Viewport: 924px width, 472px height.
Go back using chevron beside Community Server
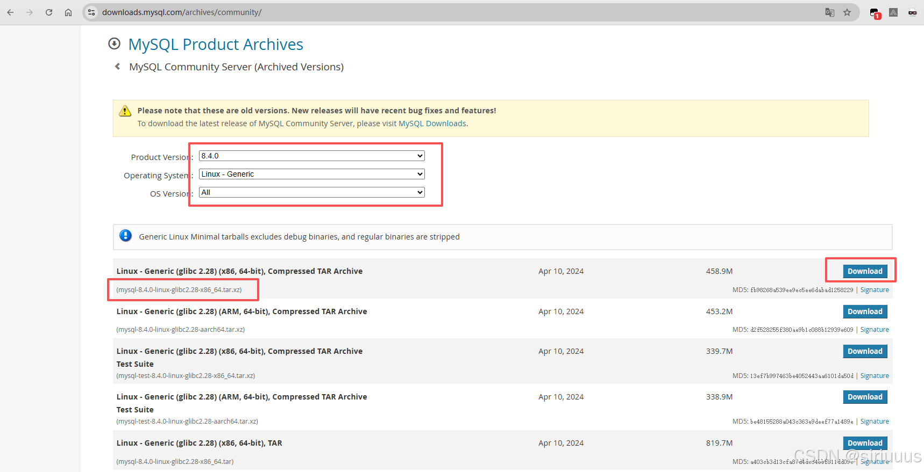(117, 67)
